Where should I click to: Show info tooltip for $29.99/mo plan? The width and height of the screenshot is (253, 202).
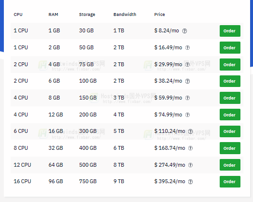[x=187, y=65]
